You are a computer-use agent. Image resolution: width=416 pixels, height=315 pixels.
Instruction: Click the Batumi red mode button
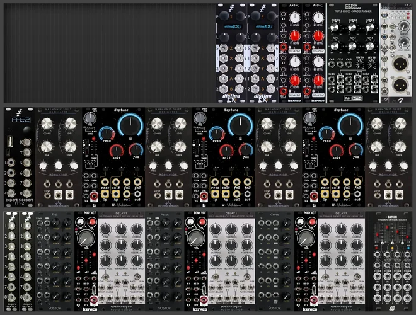[x=376, y=248]
